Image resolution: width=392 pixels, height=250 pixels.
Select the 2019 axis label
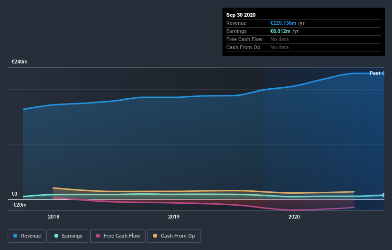click(x=174, y=217)
